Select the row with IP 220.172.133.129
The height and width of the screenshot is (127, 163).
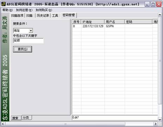click(115, 26)
